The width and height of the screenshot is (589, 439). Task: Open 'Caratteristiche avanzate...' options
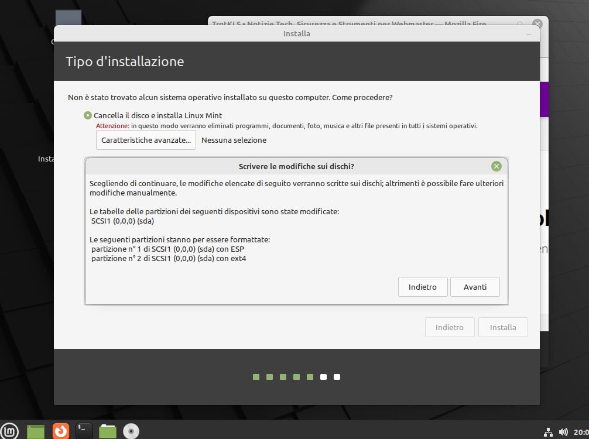(146, 140)
